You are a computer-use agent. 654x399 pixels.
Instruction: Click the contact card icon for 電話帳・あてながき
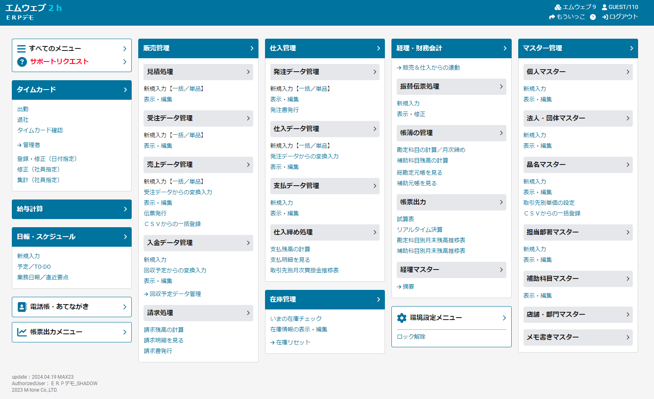click(22, 307)
